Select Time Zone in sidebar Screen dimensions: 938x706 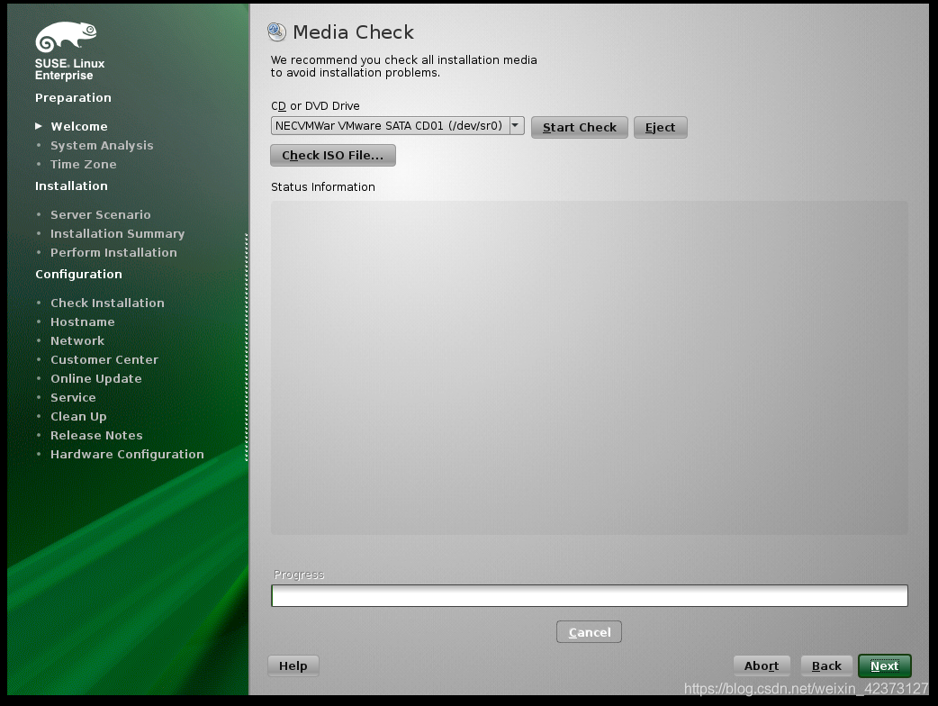tap(83, 164)
